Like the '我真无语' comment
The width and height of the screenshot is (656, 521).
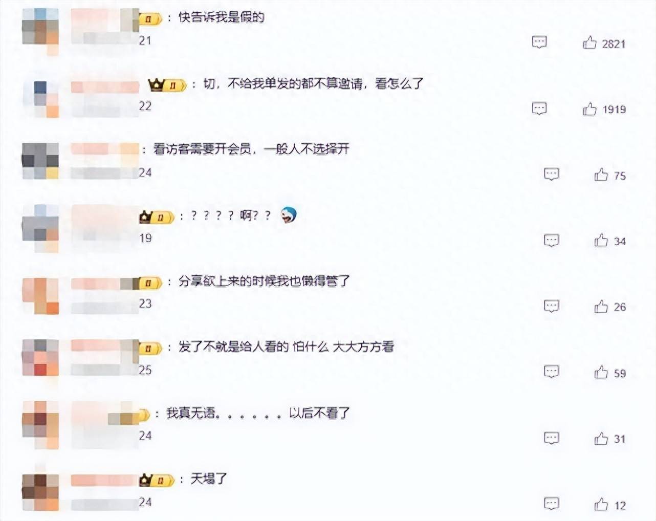click(x=601, y=438)
